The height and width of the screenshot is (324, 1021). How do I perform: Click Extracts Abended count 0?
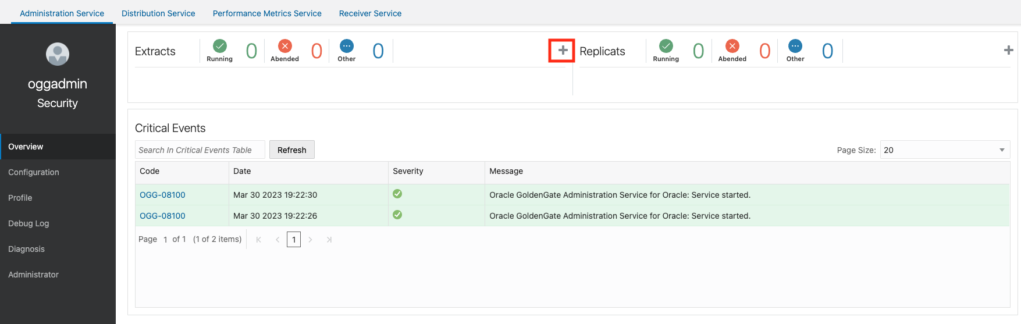[316, 51]
